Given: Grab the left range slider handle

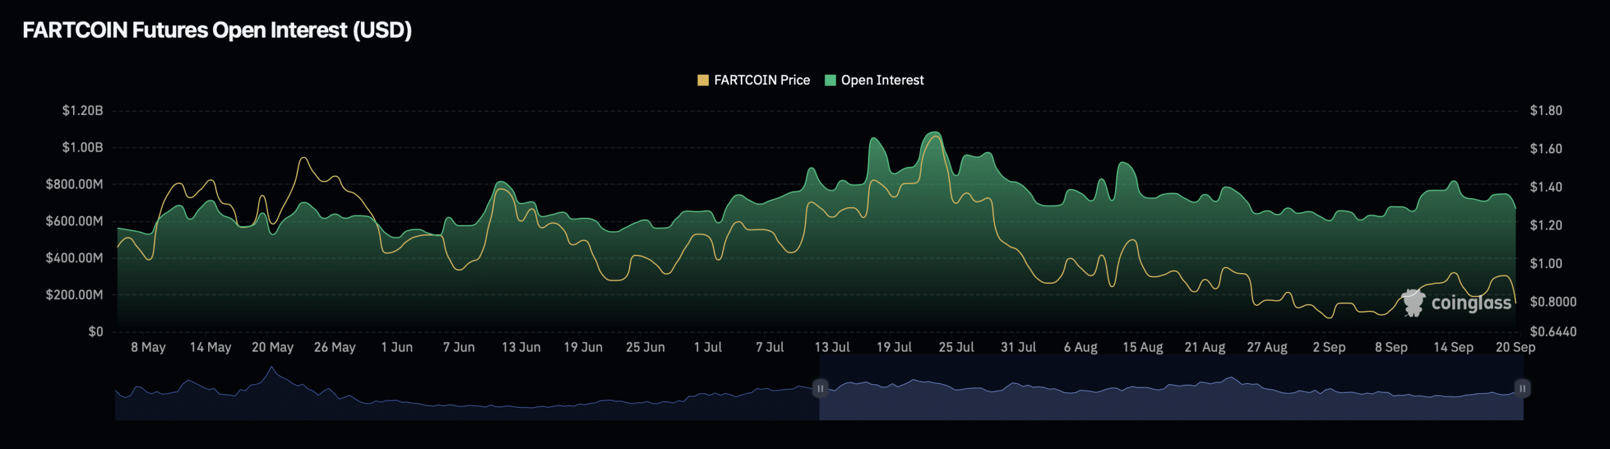Looking at the screenshot, I should [820, 389].
